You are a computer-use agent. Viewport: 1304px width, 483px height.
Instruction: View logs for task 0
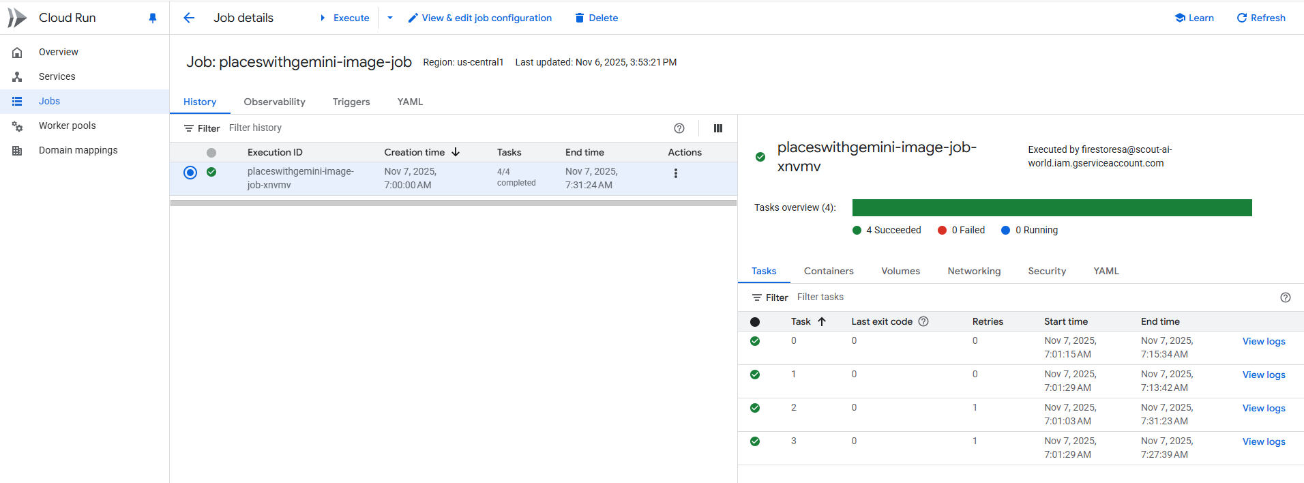(1263, 341)
